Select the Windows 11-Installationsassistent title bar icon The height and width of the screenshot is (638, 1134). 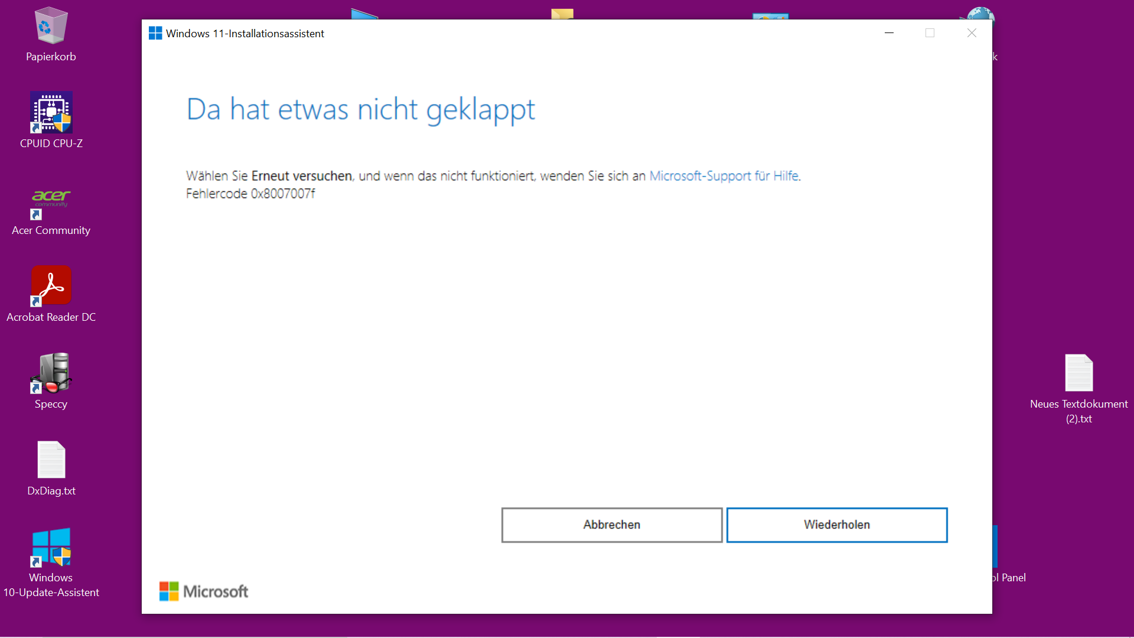coord(155,33)
